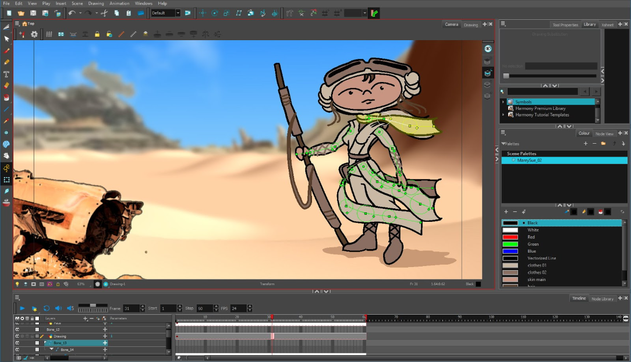Toggle visibility of the Bone_12 layer
Screen dimensions: 631x362
pos(17,329)
